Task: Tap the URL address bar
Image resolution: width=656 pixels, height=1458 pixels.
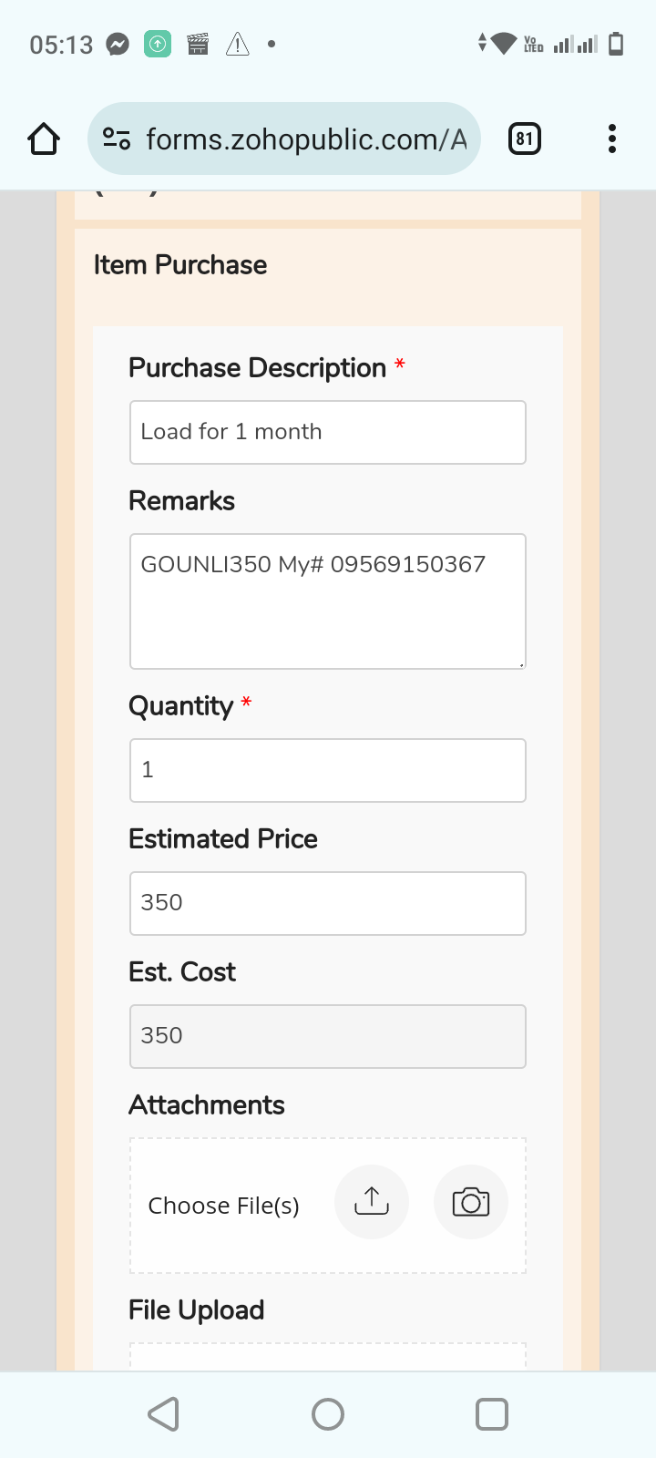Action: [x=305, y=139]
